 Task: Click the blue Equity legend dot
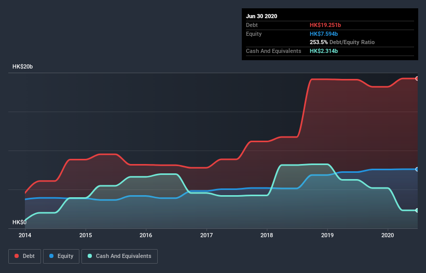(51, 256)
